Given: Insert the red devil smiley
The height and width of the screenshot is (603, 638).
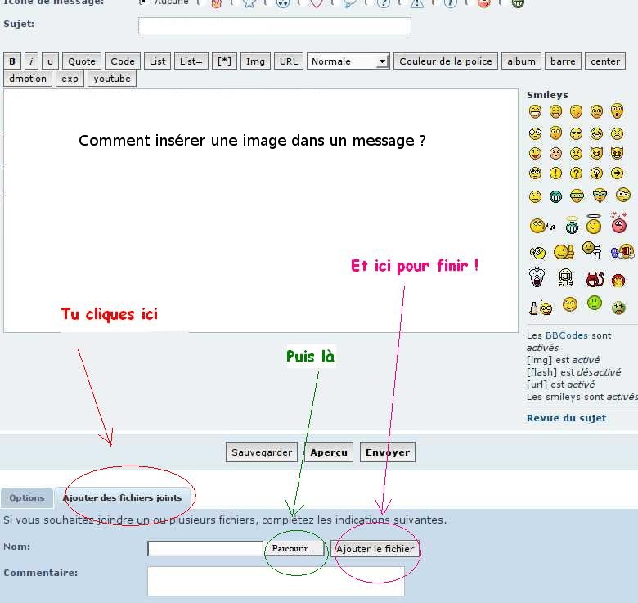Looking at the screenshot, I should pos(595,279).
